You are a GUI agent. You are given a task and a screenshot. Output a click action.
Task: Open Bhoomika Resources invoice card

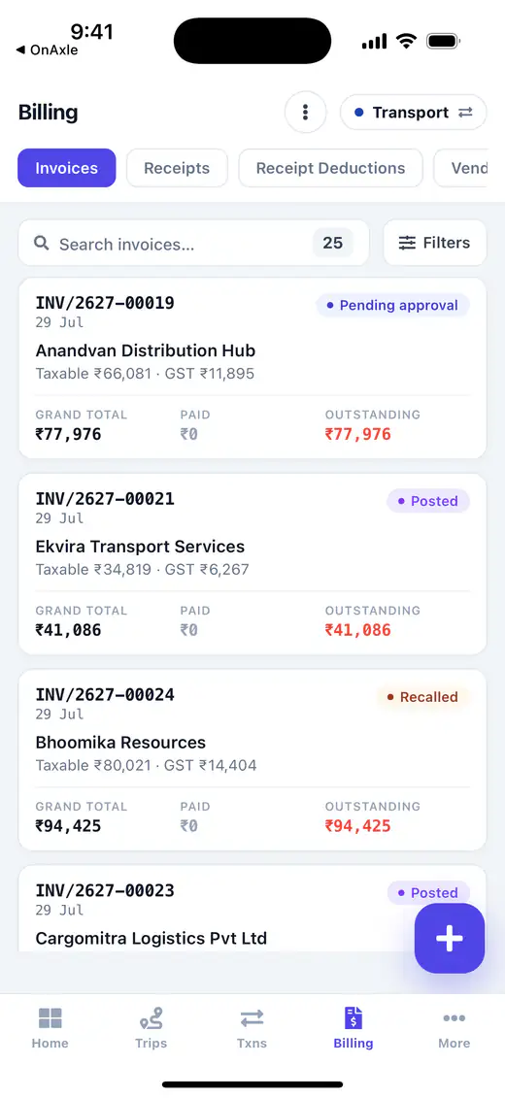click(252, 760)
